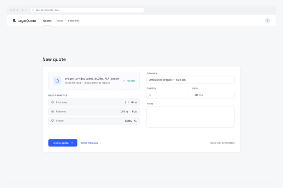Click the 'Labor' field label
Screen dimensions: 283x188
pyautogui.click(x=195, y=88)
